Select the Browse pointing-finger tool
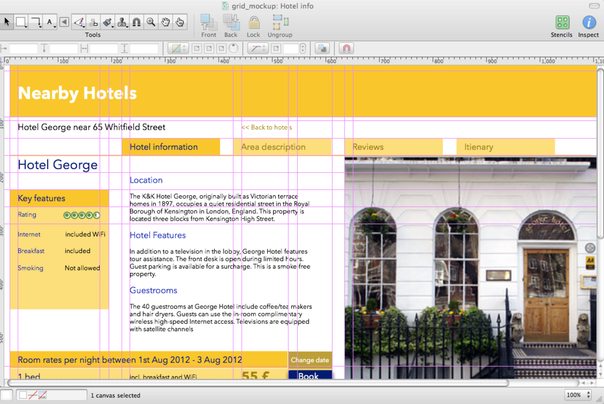This screenshot has height=404, width=604. (179, 22)
